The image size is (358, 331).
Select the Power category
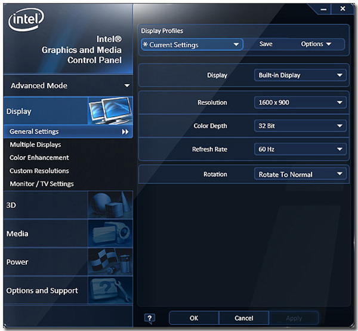pyautogui.click(x=68, y=262)
